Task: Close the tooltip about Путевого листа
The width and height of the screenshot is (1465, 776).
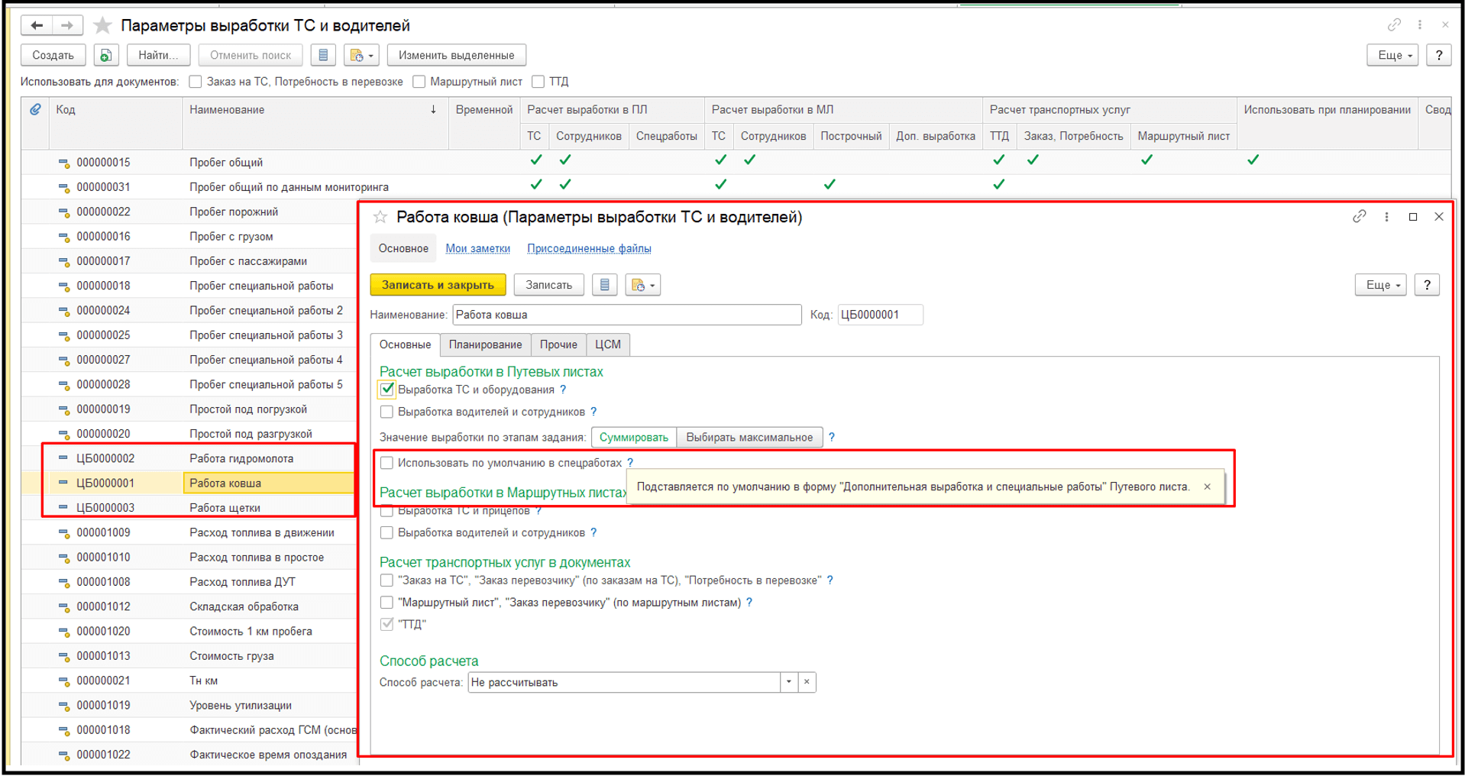Action: [1207, 487]
